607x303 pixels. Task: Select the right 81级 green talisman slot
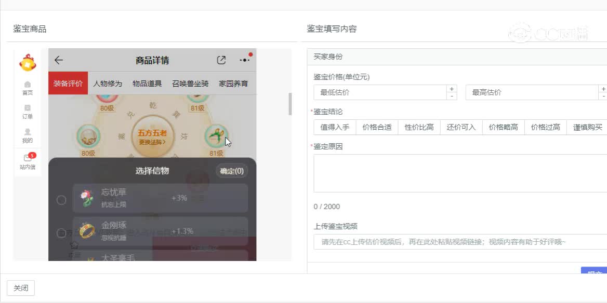[216, 136]
